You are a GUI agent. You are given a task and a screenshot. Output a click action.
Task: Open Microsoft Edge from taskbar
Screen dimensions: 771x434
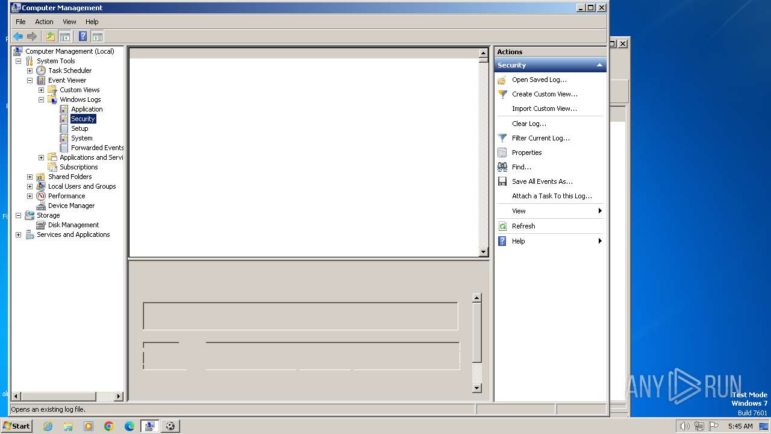tap(130, 426)
